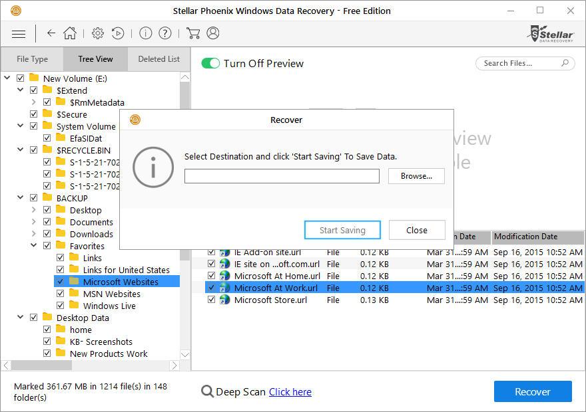Click the tree scroll right arrow
586x412 pixels.
[x=174, y=365]
